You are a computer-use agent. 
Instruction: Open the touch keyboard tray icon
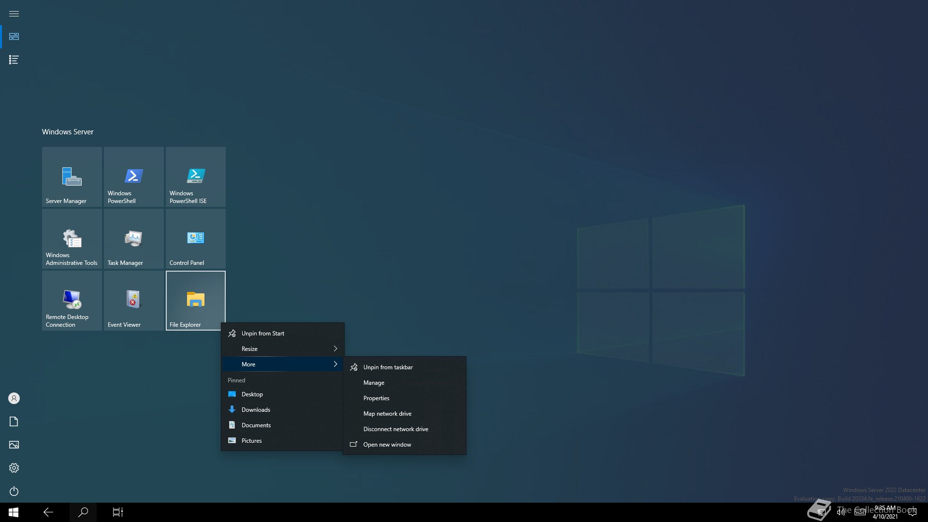pyautogui.click(x=860, y=512)
